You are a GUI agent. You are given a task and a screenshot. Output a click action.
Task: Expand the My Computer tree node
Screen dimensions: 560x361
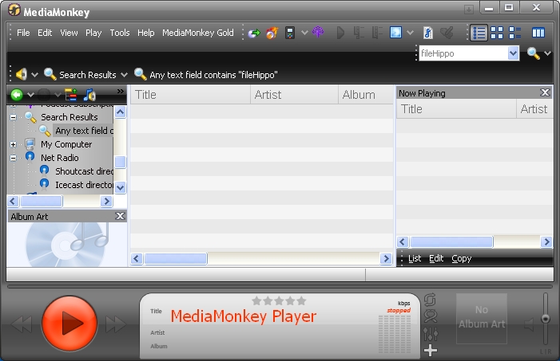pyautogui.click(x=13, y=144)
